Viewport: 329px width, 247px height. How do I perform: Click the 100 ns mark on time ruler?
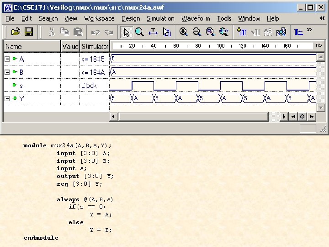221,46
